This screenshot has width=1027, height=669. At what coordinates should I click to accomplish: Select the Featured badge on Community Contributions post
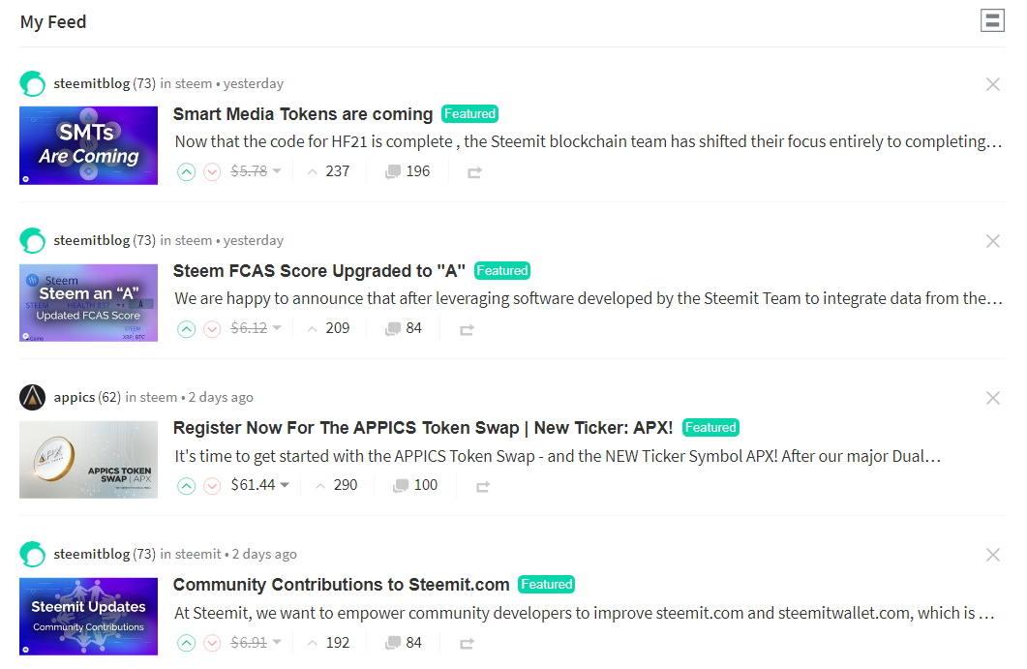coord(546,584)
